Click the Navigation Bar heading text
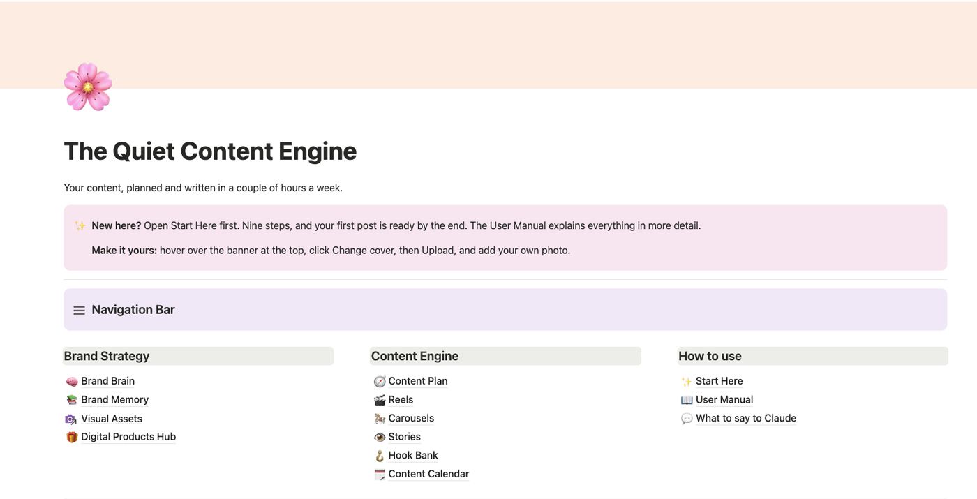The height and width of the screenshot is (499, 977). (x=133, y=310)
